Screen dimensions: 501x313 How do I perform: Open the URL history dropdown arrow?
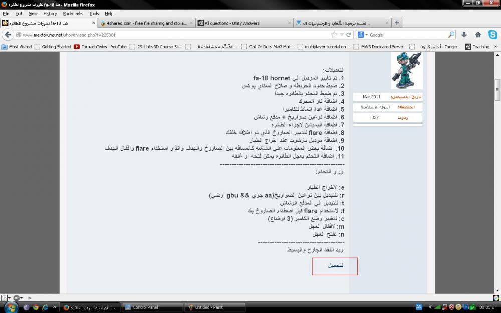tap(342, 35)
